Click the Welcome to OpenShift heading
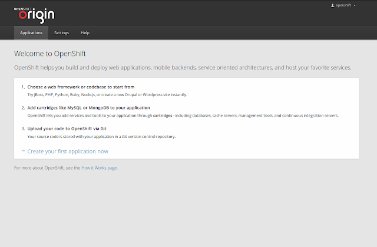Image resolution: width=377 pixels, height=247 pixels. 50,54
